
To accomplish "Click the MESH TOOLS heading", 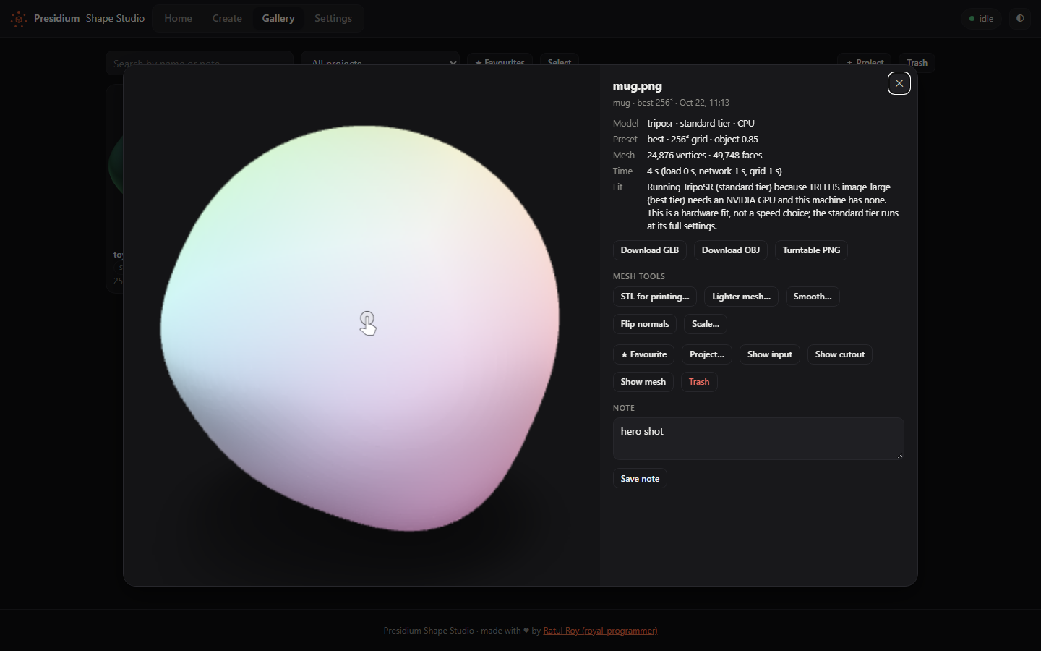I will point(639,276).
